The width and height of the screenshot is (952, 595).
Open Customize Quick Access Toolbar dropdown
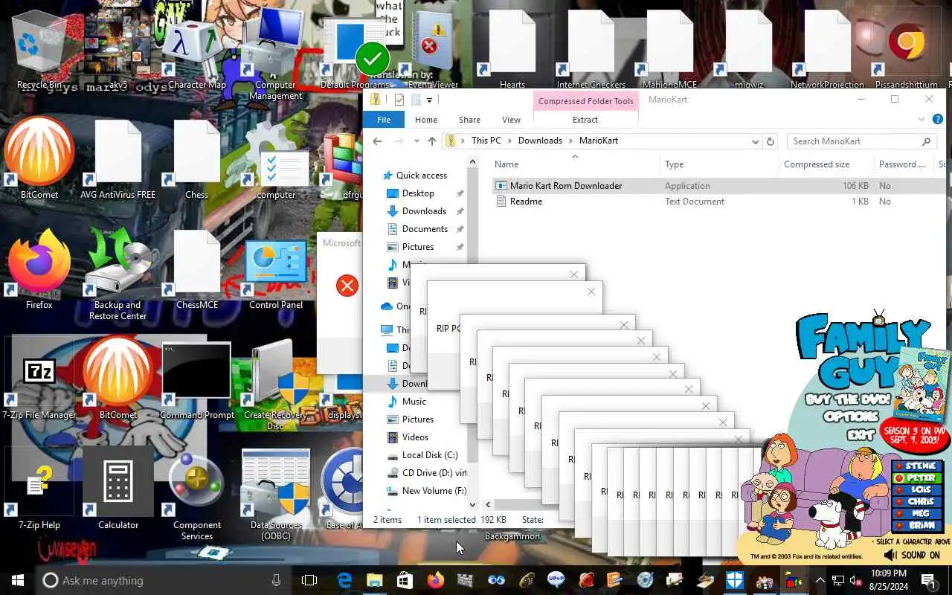pos(429,100)
